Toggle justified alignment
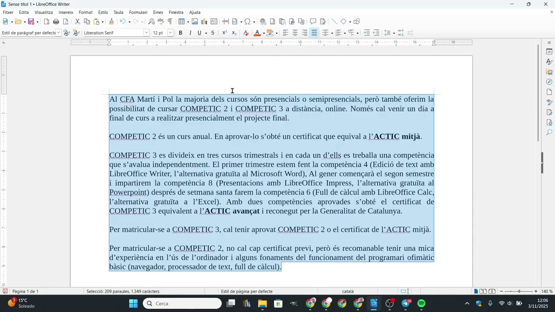Viewport: 555px width, 312px height. tap(314, 33)
